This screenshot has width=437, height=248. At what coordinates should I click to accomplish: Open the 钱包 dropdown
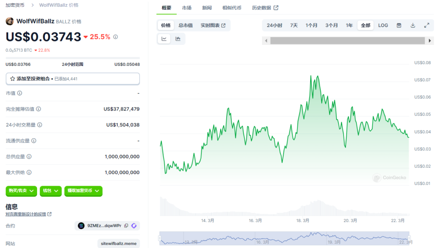point(51,191)
